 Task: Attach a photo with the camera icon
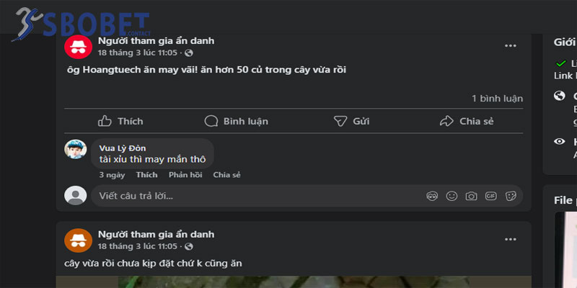tap(471, 196)
